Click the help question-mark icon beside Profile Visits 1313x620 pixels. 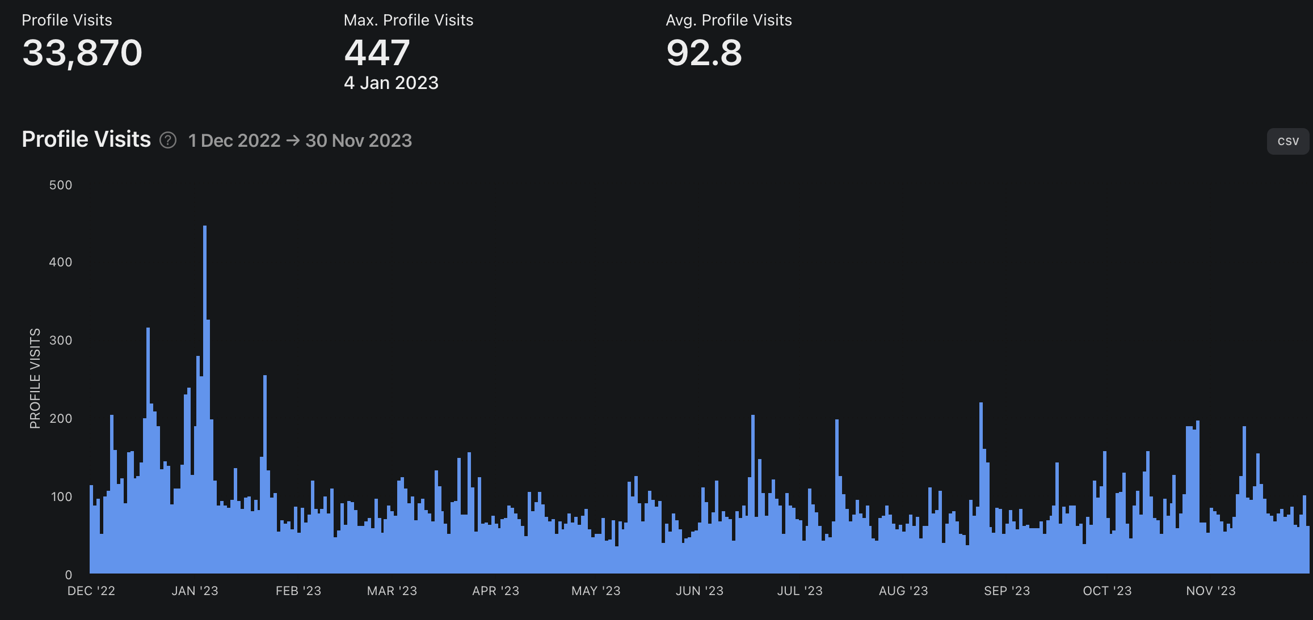pyautogui.click(x=168, y=140)
